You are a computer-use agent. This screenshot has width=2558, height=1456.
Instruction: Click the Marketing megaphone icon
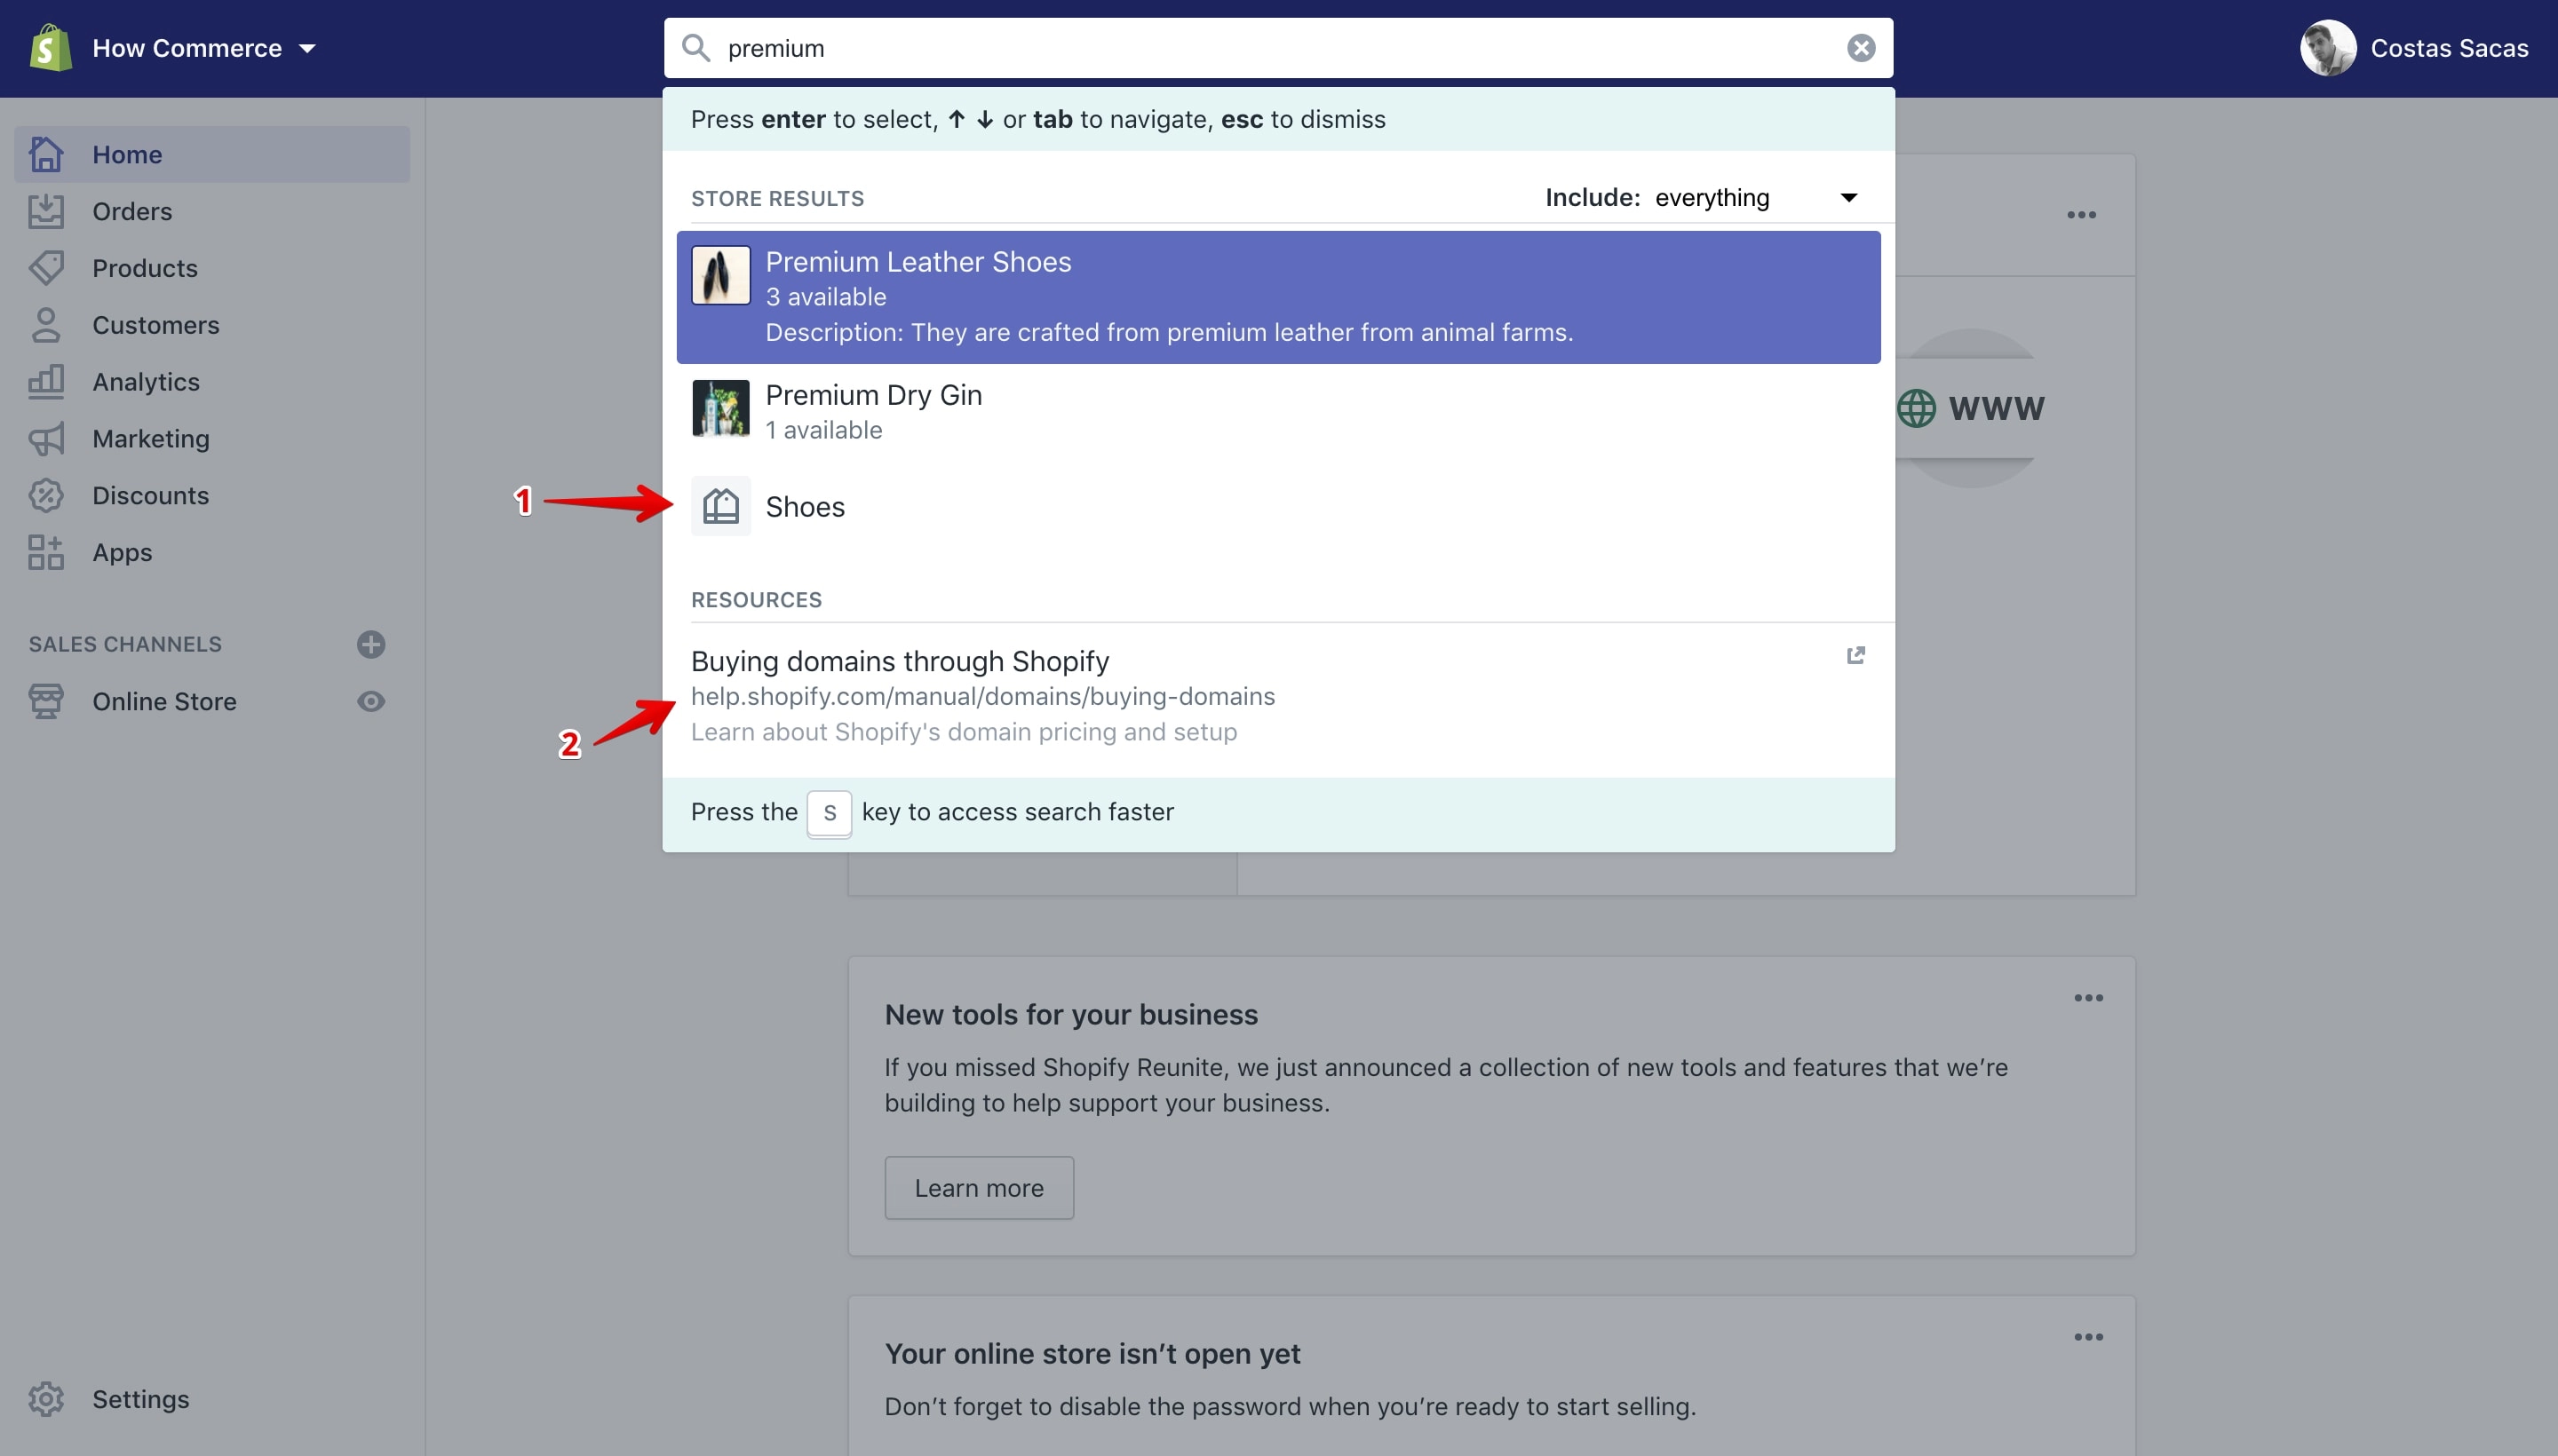click(x=46, y=438)
